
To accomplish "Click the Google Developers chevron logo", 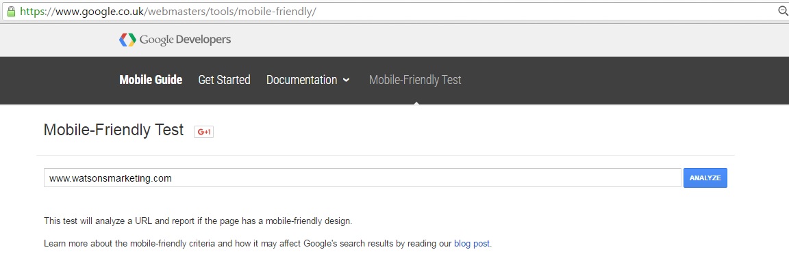I will point(127,40).
